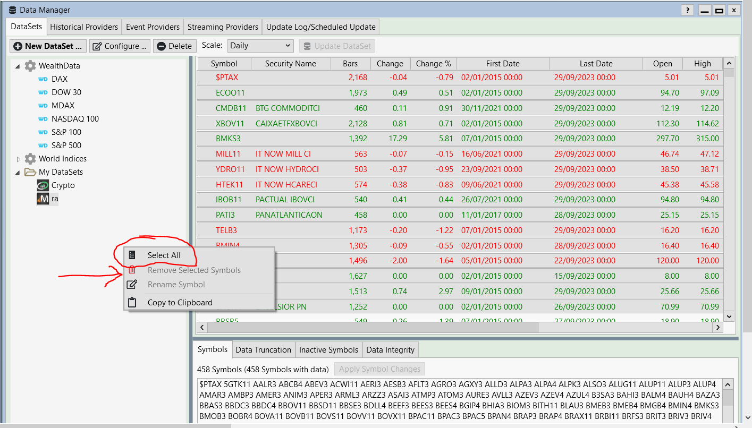Click the WealthData gear icon
Image resolution: width=752 pixels, height=428 pixels.
click(x=30, y=66)
